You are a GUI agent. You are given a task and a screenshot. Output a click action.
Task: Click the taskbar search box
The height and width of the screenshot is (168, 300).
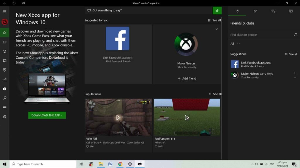click(x=43, y=164)
